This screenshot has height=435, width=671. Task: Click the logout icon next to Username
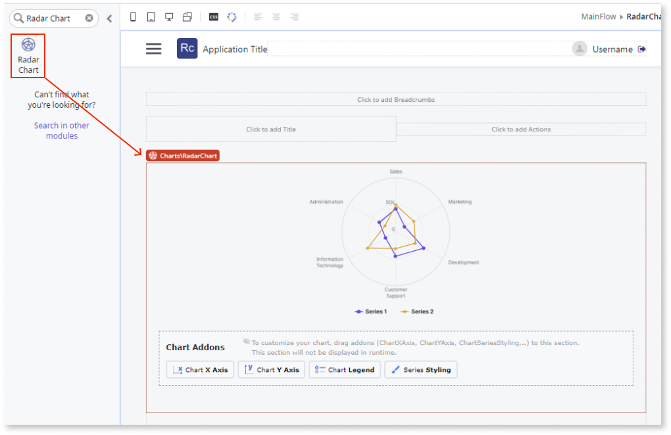click(641, 49)
